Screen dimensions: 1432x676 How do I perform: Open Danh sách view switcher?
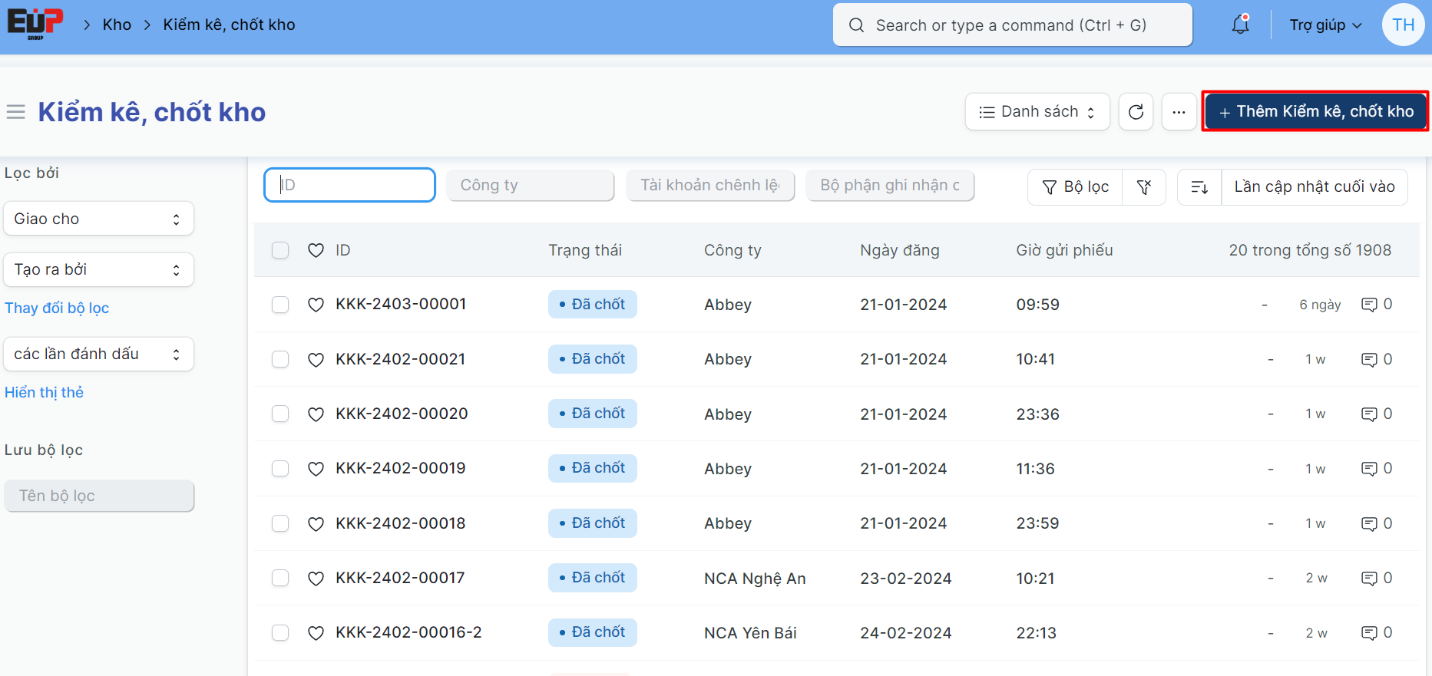coord(1037,112)
